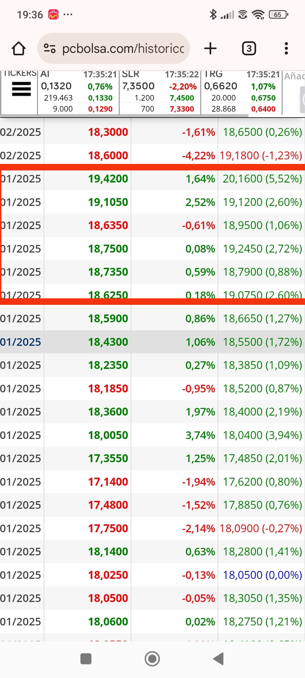Select closing price 17,4800
305x678 pixels.
click(108, 505)
